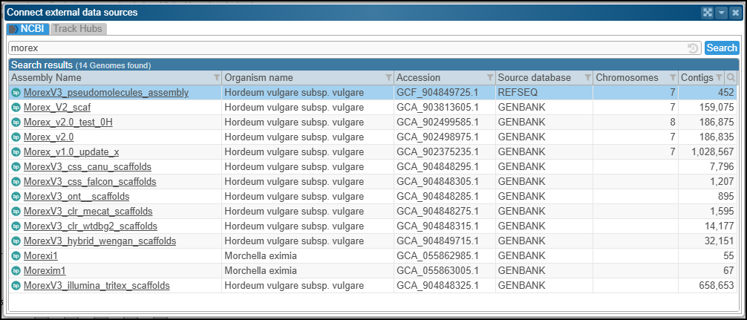Open the Source database column filter
Screen dimensions: 747x320
pos(588,78)
